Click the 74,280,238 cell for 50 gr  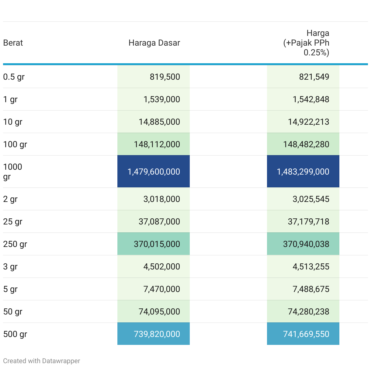[308, 311]
